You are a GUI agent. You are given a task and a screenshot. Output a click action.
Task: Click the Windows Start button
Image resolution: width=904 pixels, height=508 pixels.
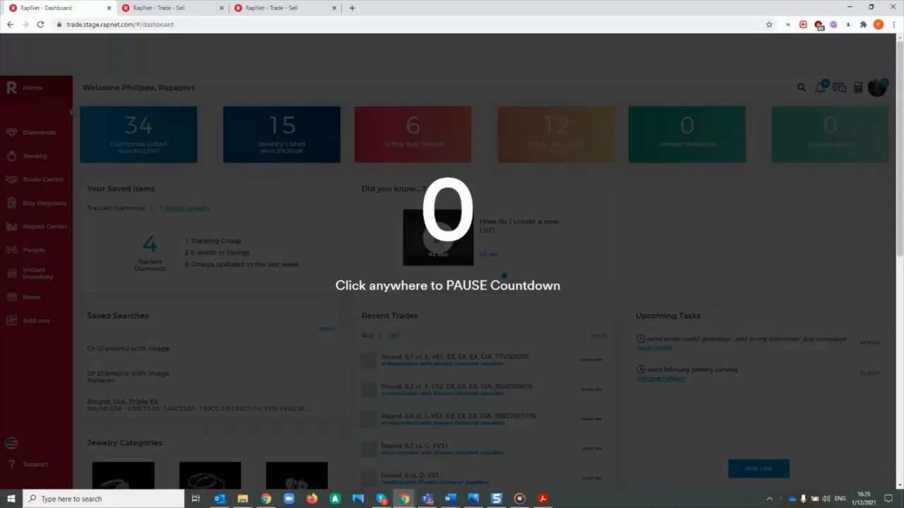[x=11, y=499]
